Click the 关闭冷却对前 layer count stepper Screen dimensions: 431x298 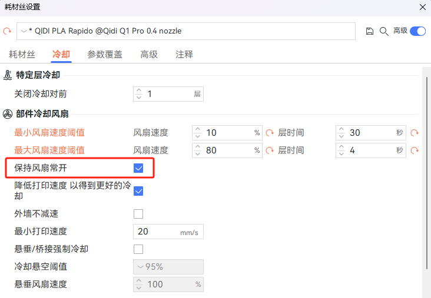pyautogui.click(x=139, y=94)
